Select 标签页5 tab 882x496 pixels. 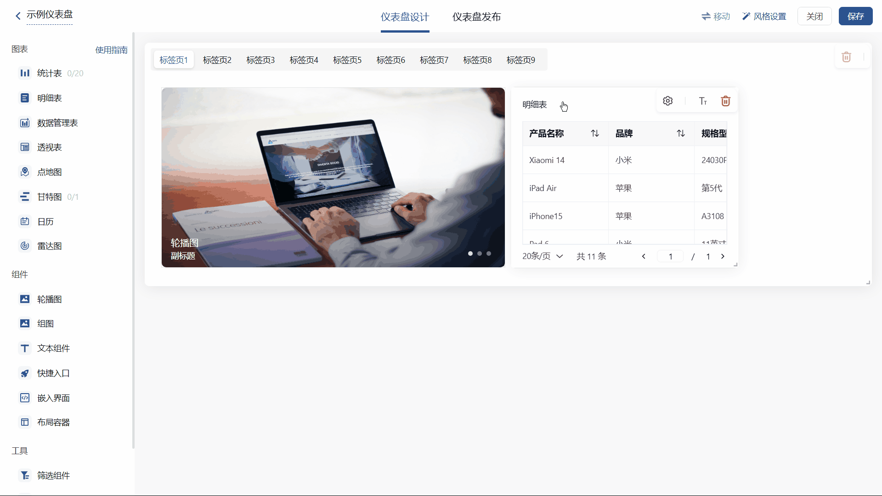(x=347, y=60)
